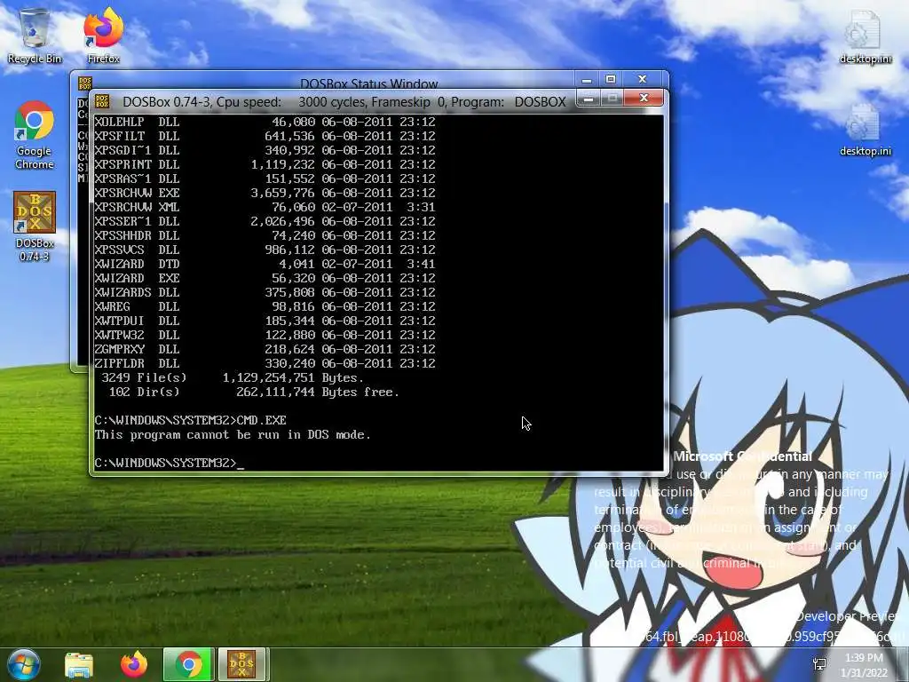Click the ZIPFLDR DLL listing row
This screenshot has height=682, width=909.
pos(265,363)
